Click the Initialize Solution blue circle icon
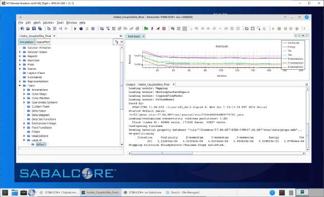Viewport: 324px width, 197px height. tap(81, 29)
